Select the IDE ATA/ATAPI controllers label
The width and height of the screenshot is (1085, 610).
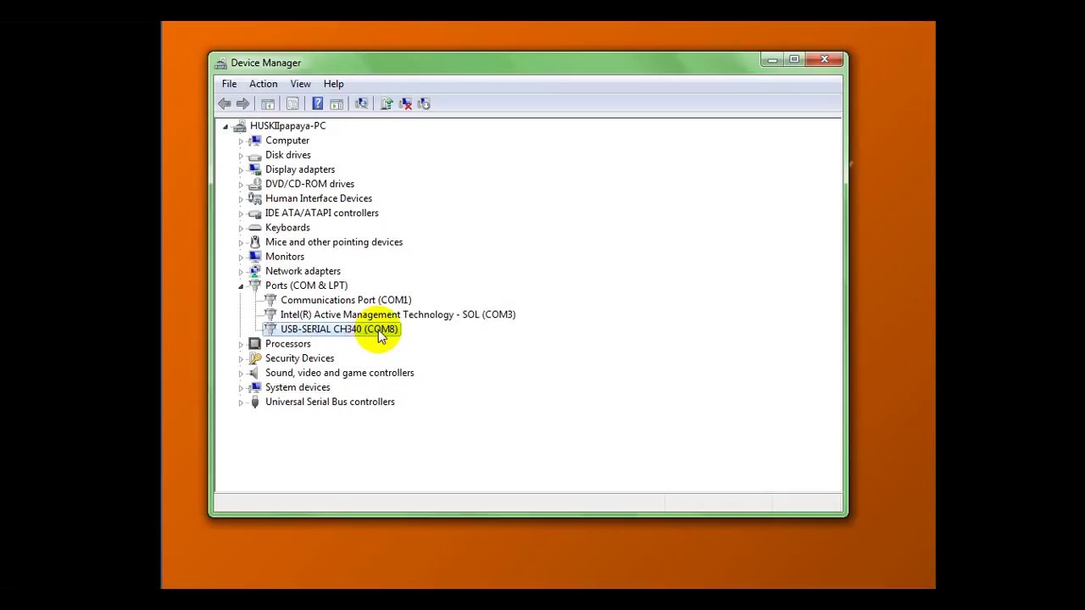pyautogui.click(x=321, y=213)
